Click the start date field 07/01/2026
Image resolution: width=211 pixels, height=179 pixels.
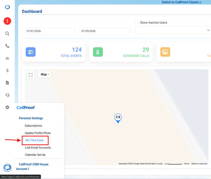click(50, 31)
